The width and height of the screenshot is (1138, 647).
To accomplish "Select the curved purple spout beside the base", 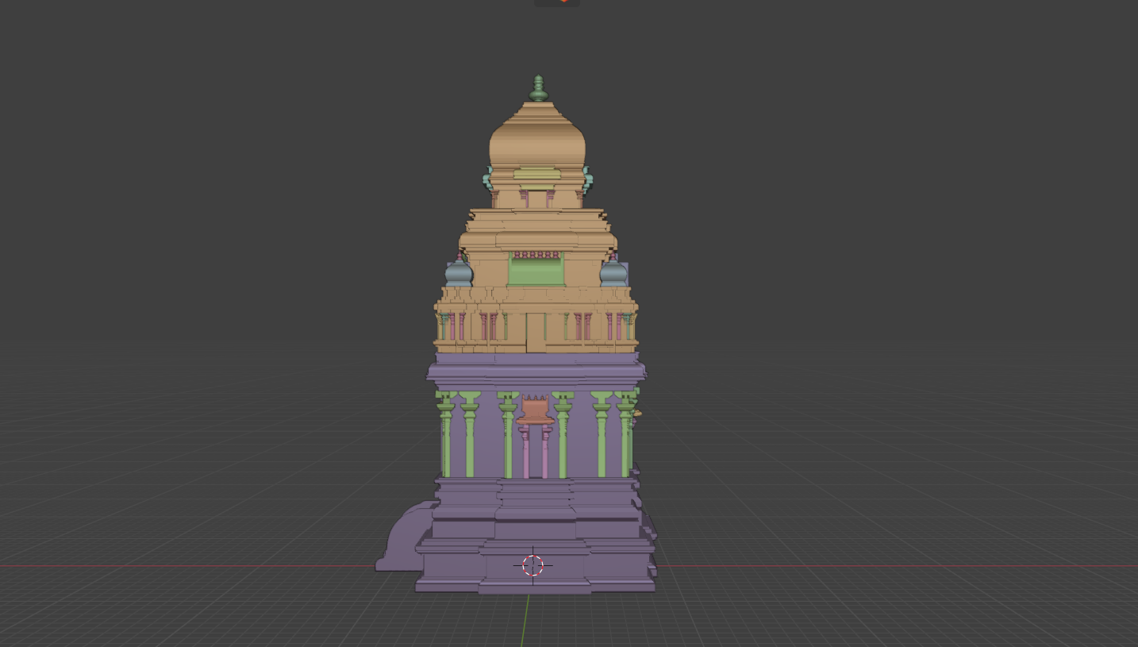I will coord(405,537).
